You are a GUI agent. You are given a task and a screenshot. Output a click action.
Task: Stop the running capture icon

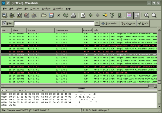click(x=27, y=15)
